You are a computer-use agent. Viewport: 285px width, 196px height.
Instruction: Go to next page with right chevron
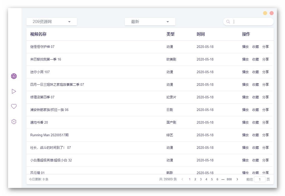click(x=237, y=179)
